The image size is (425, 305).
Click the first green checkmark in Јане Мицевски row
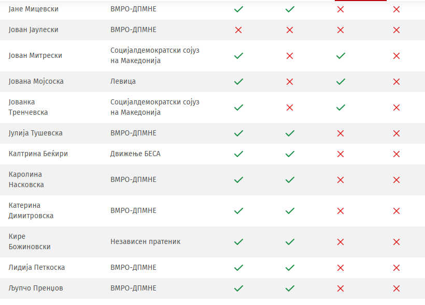pyautogui.click(x=238, y=9)
